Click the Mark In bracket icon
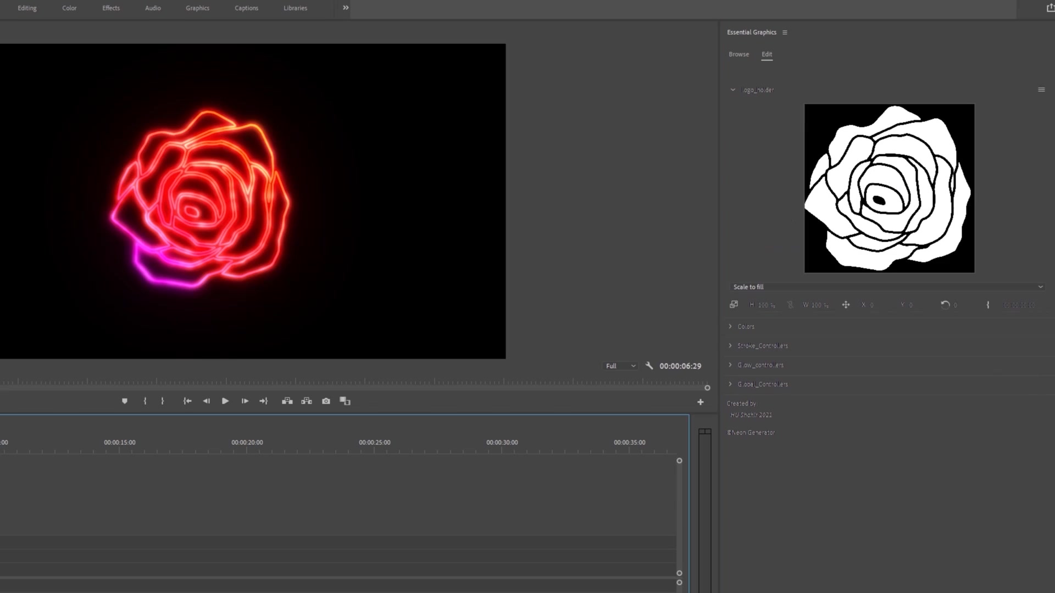 pyautogui.click(x=145, y=401)
